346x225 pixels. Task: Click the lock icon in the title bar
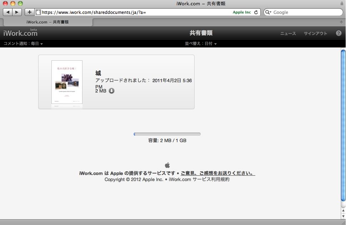pyautogui.click(x=342, y=4)
